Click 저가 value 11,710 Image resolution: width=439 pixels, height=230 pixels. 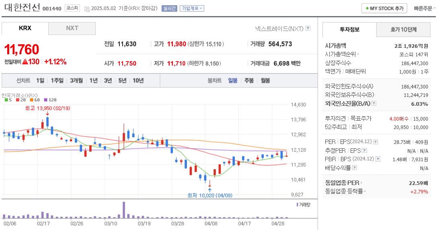(176, 64)
